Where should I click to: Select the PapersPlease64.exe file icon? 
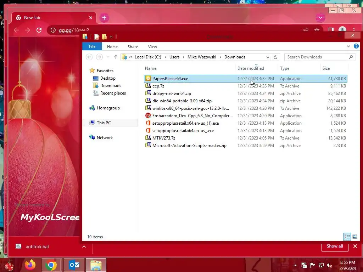click(x=148, y=78)
